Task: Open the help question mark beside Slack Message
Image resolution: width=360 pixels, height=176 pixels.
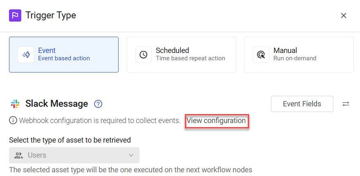Action: pos(98,104)
